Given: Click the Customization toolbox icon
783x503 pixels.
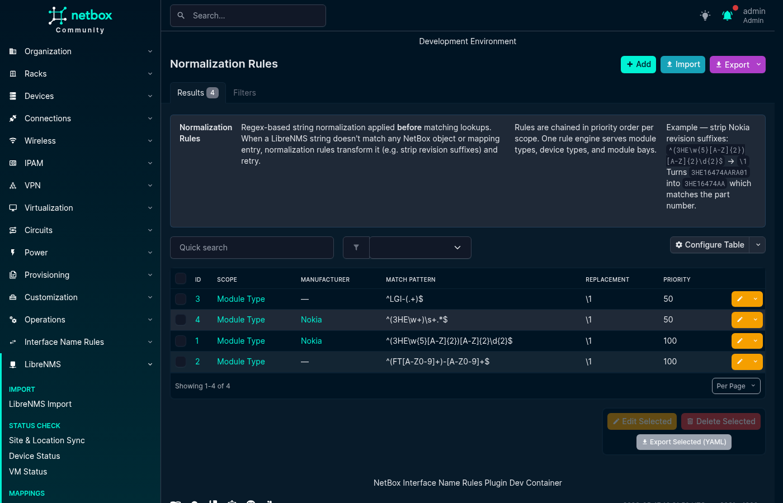Looking at the screenshot, I should [x=13, y=297].
